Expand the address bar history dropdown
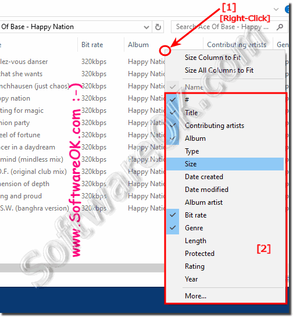Viewport: 293px width, 317px height. (146, 27)
